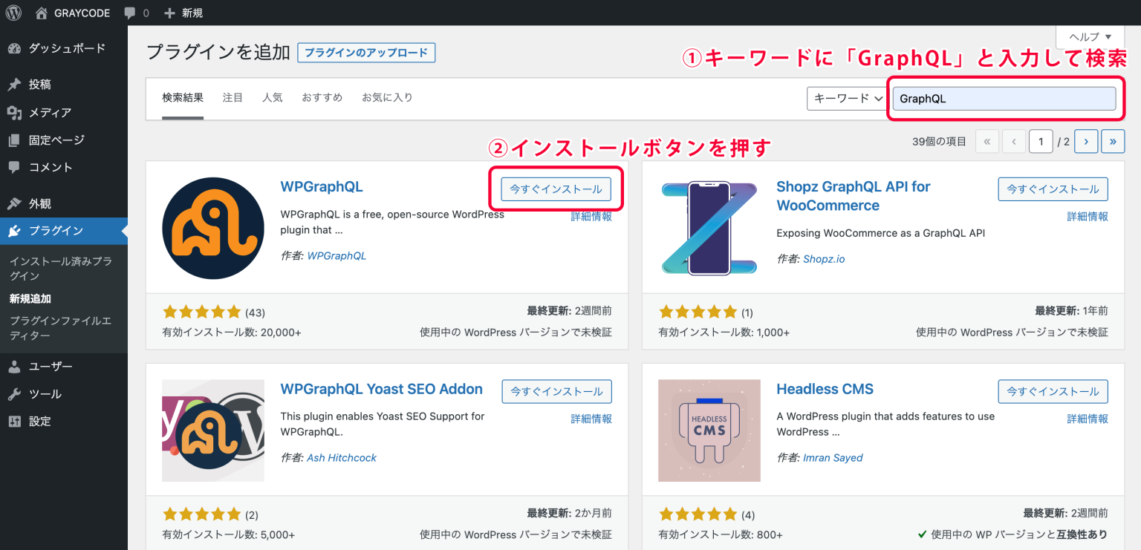This screenshot has width=1141, height=550.
Task: Click the 設定 settings icon
Action: [x=14, y=422]
